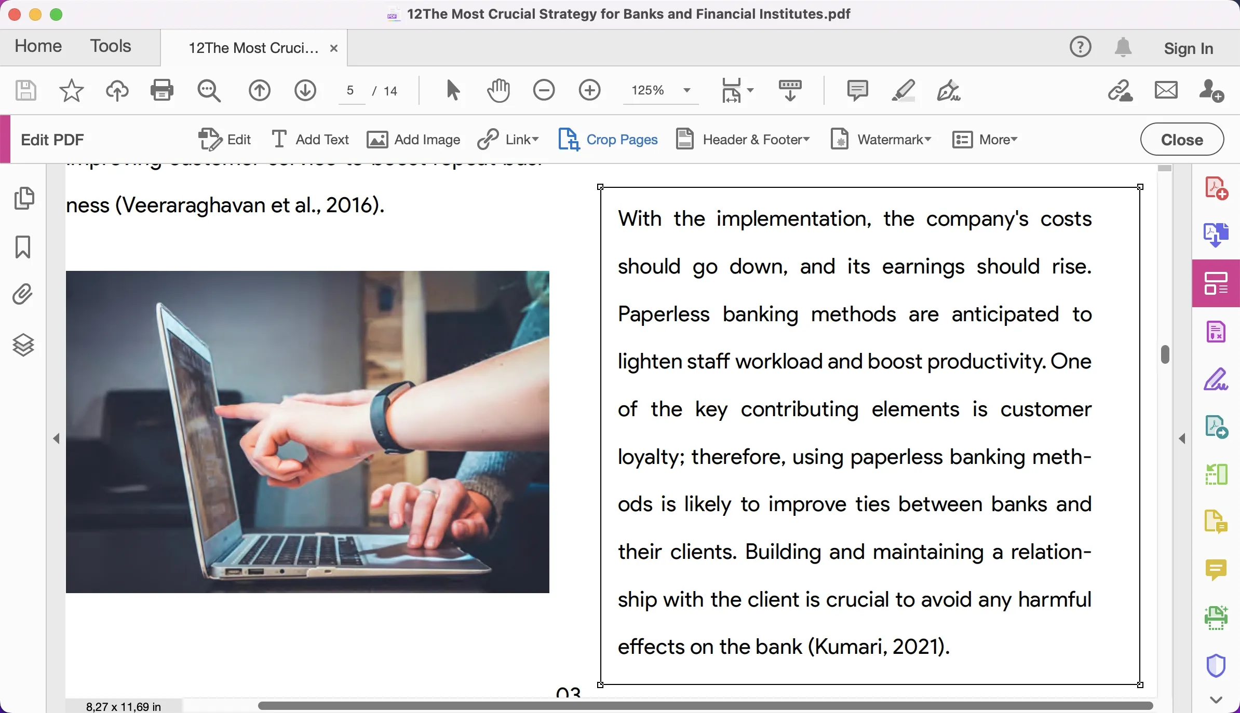Click the Print file icon
The width and height of the screenshot is (1240, 713).
pyautogui.click(x=161, y=90)
